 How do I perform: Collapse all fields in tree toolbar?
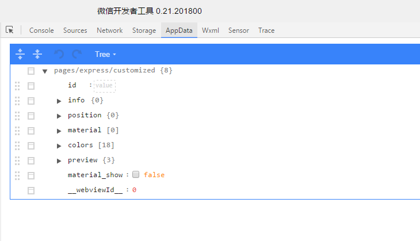click(37, 54)
